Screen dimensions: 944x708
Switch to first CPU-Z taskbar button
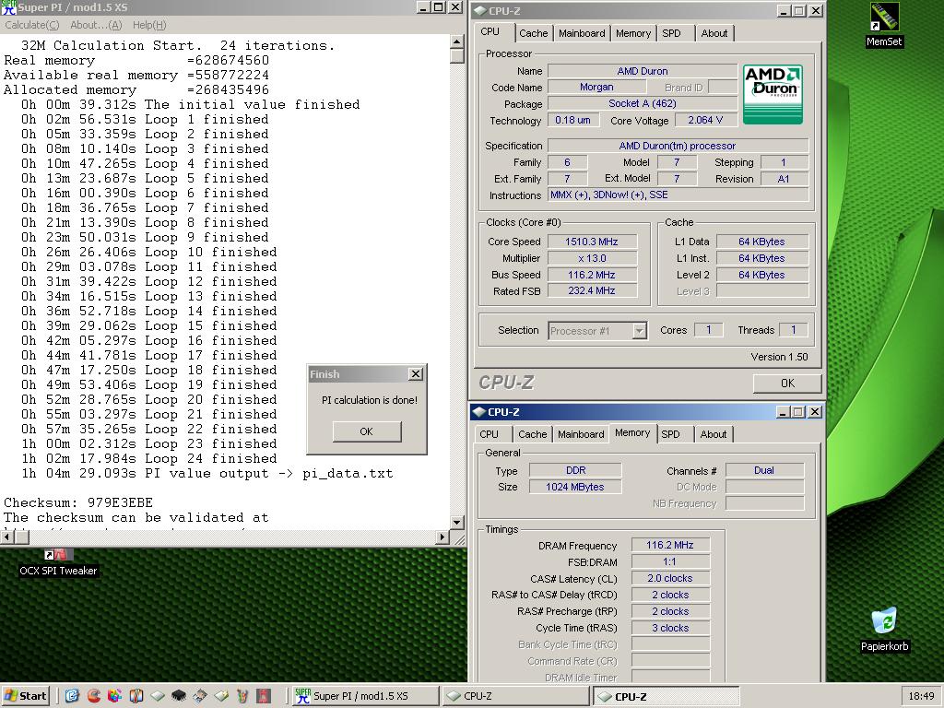point(516,696)
